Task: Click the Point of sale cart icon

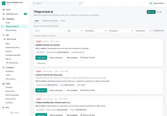Action: (x=4, y=39)
